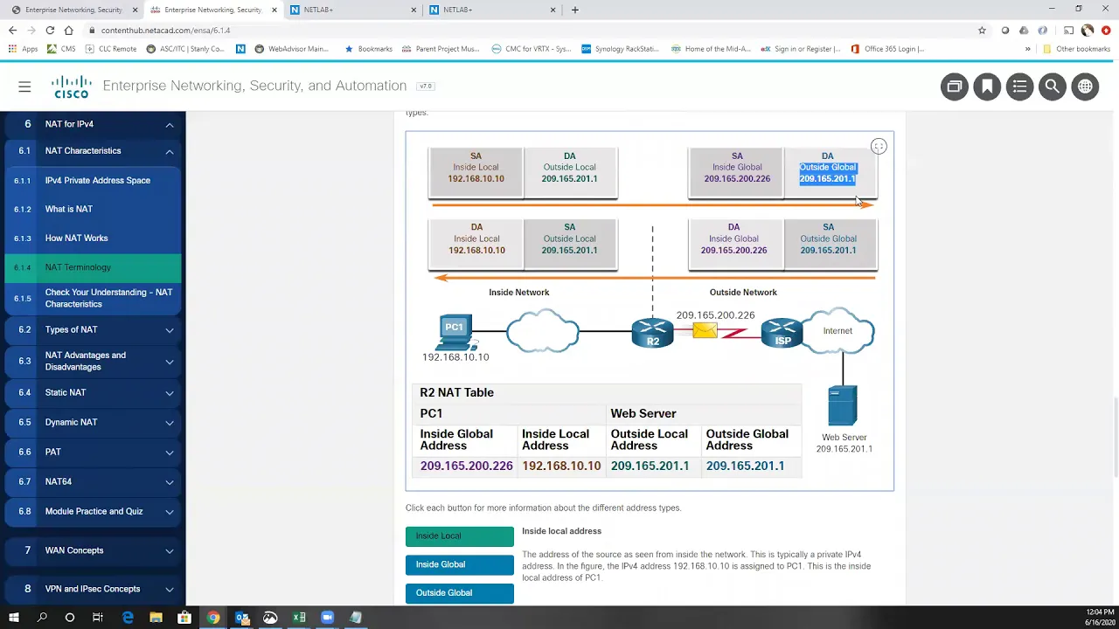Bookmark this page with the star icon
Viewport: 1119px width, 629px height.
(982, 31)
